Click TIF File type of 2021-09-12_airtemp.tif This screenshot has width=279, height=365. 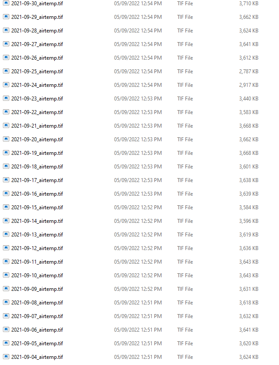(185, 248)
